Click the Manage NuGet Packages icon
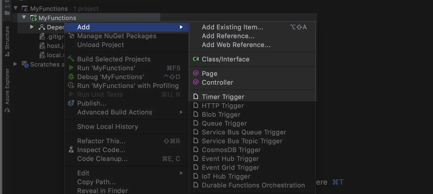This screenshot has width=433, height=194. [71, 35]
